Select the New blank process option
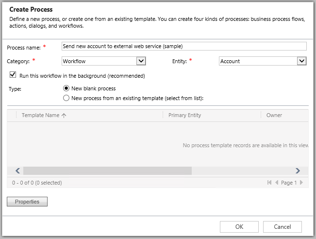The image size is (316, 239). coord(66,88)
